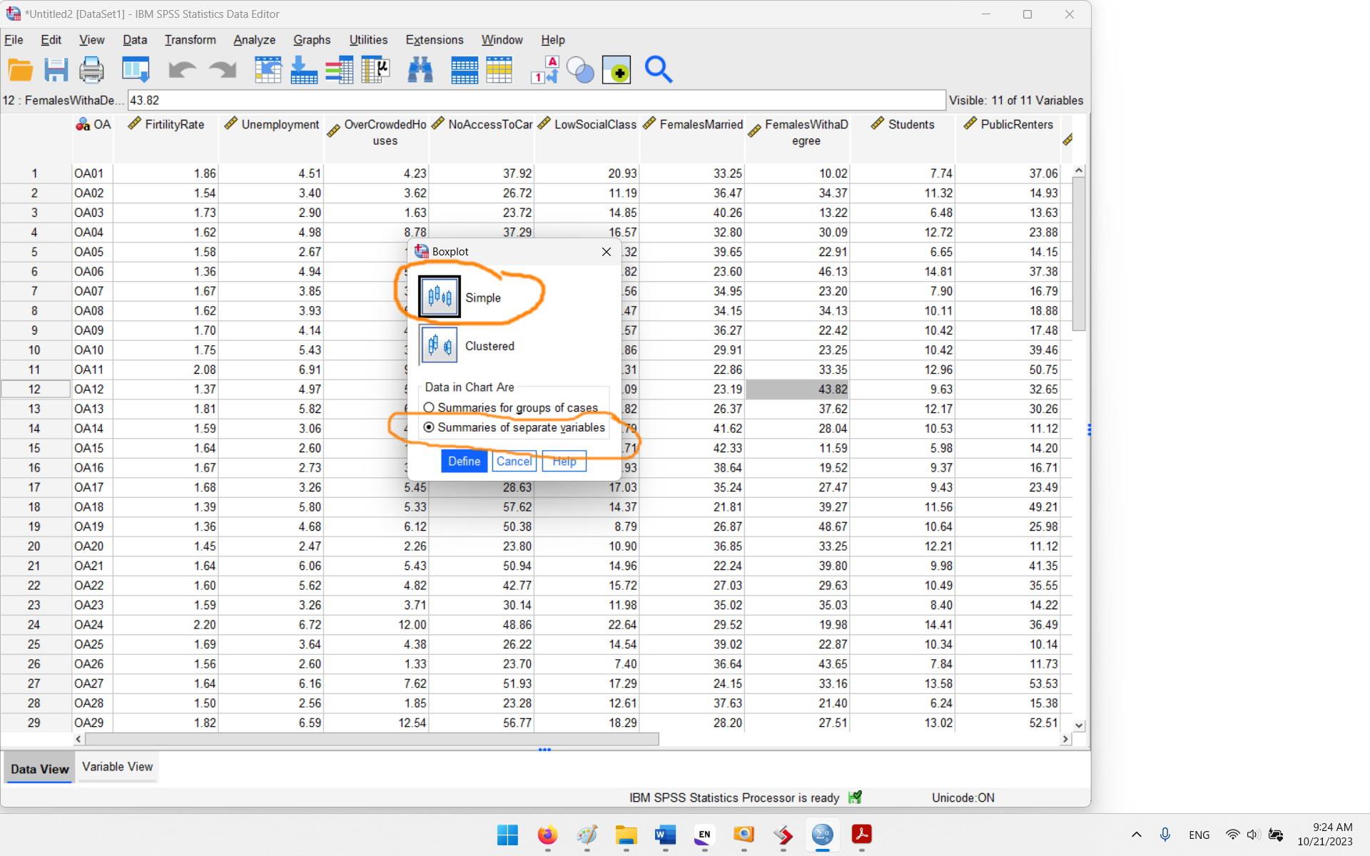Open SPSS from the Windows taskbar

click(x=822, y=836)
